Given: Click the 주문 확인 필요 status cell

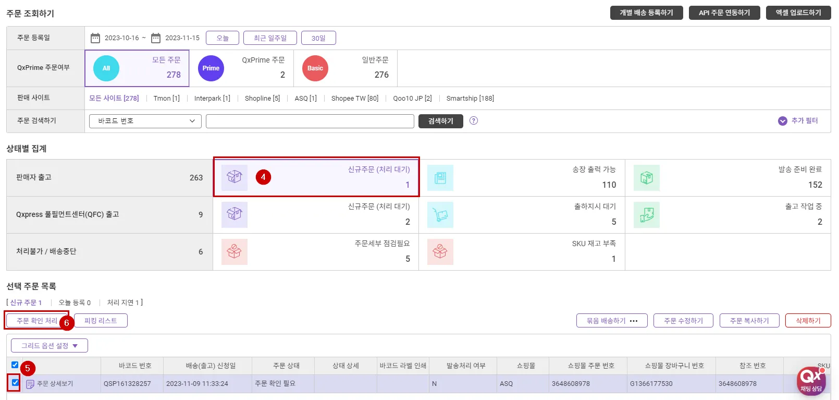Looking at the screenshot, I should 275,383.
